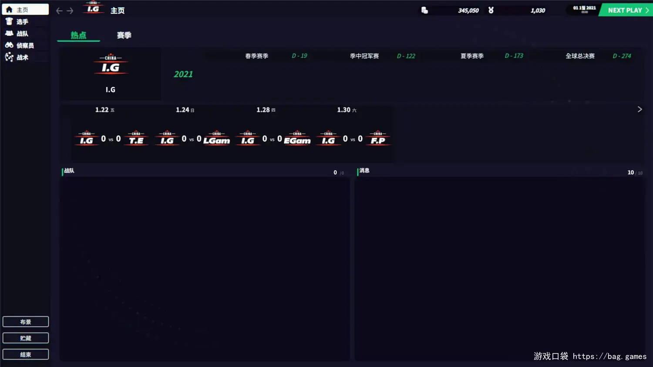
Task: Click the D - 173 countdown
Action: point(514,56)
